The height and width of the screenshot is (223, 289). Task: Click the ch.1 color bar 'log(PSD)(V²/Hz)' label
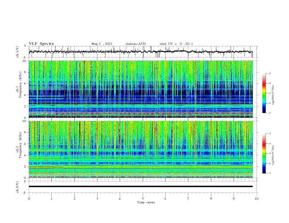click(273, 95)
